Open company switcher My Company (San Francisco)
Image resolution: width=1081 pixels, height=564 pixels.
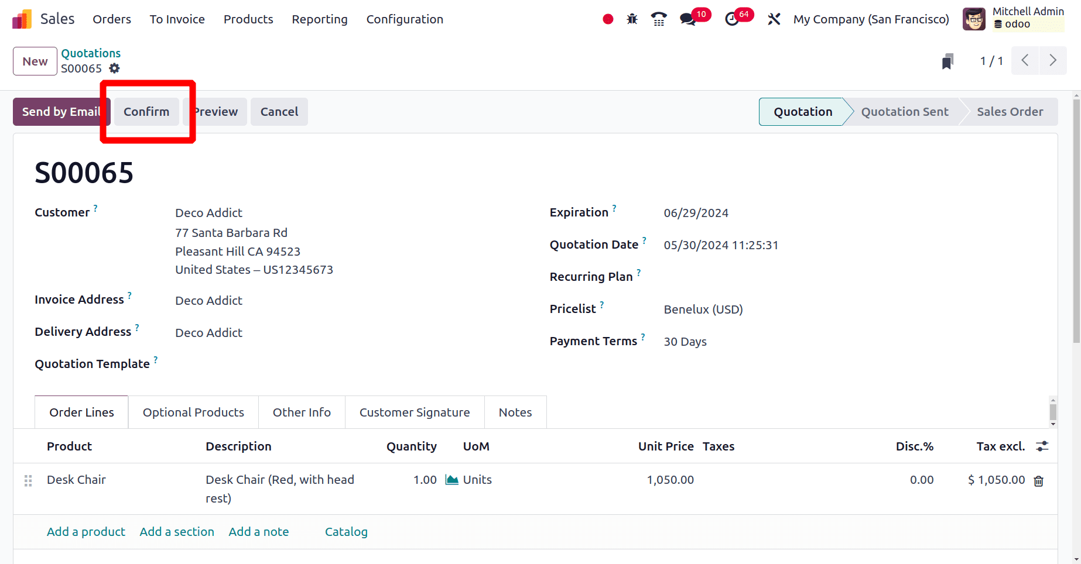(871, 19)
